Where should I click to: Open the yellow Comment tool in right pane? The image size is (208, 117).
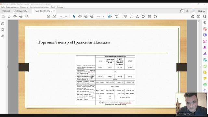pyautogui.click(x=205, y=79)
